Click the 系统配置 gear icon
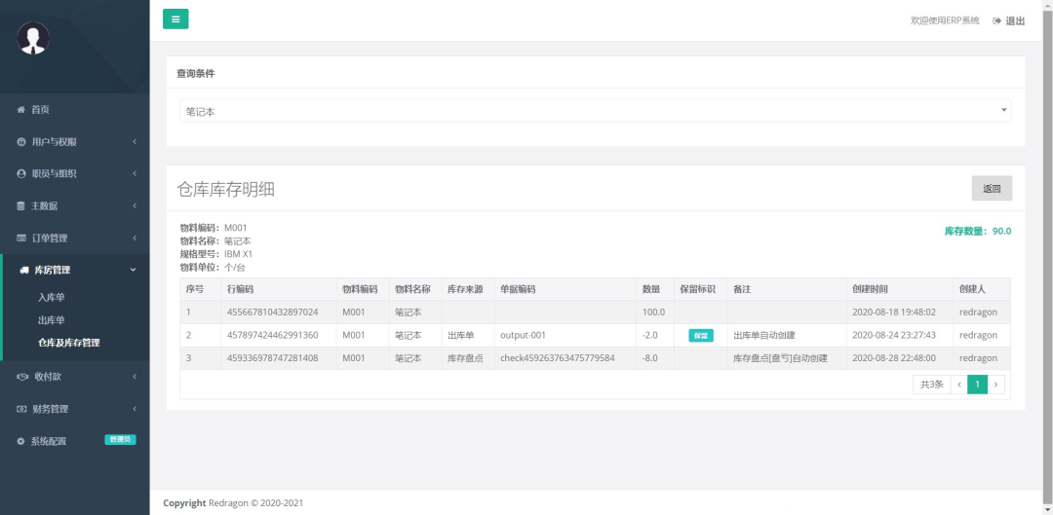 pos(21,441)
